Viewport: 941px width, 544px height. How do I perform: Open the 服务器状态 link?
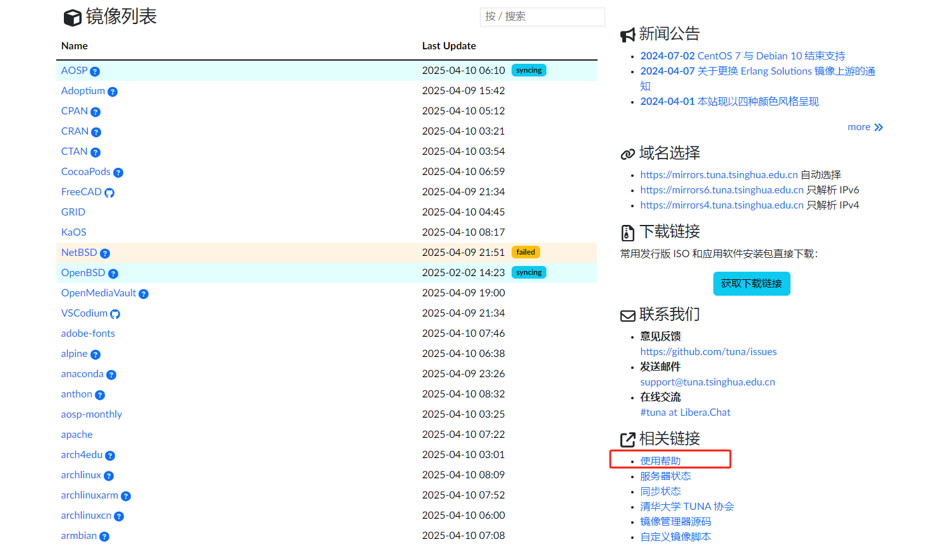(665, 476)
